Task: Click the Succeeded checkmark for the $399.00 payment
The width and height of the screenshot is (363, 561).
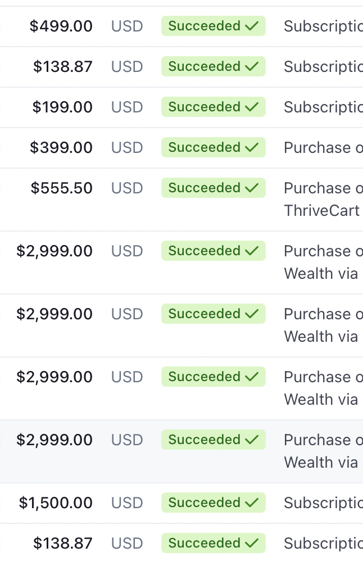Action: pos(252,147)
